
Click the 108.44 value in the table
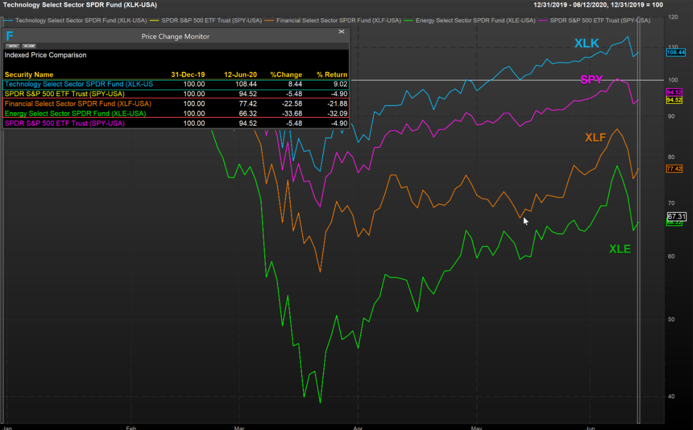(246, 84)
